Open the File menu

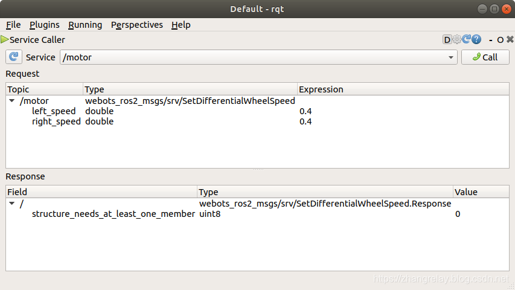pos(13,25)
